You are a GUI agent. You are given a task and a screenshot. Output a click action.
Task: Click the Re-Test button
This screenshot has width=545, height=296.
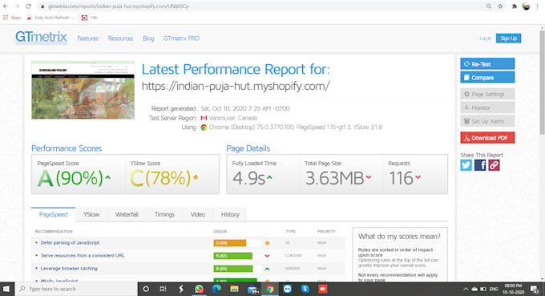tap(487, 64)
